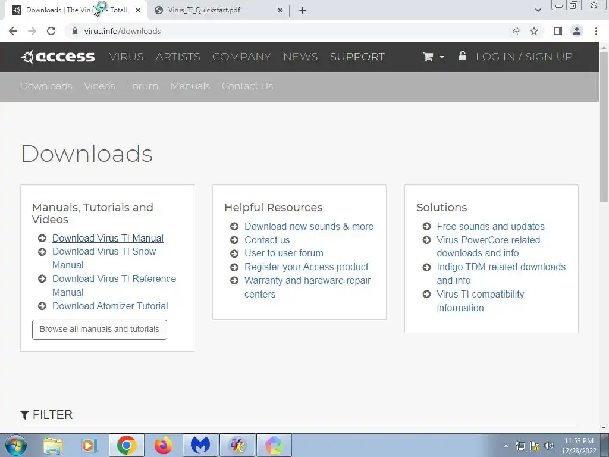
Task: Click Browse all manuals and tutorials button
Action: pos(99,330)
